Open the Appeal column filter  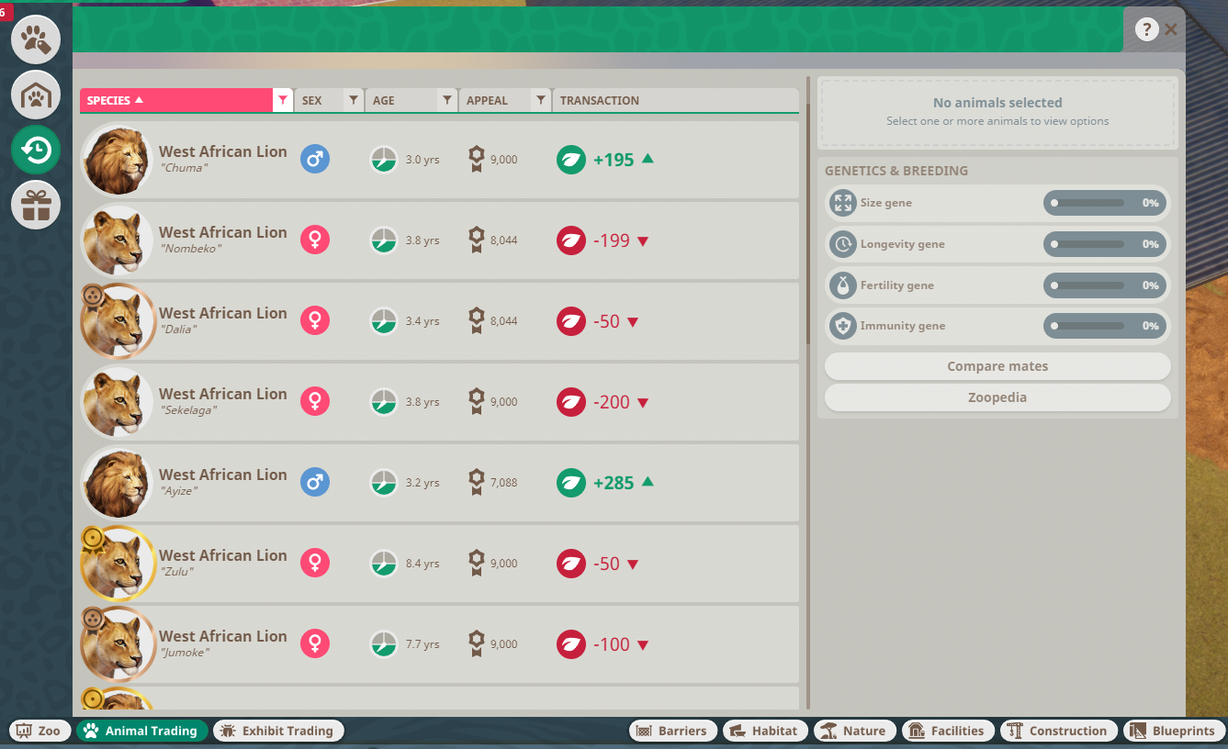[541, 100]
